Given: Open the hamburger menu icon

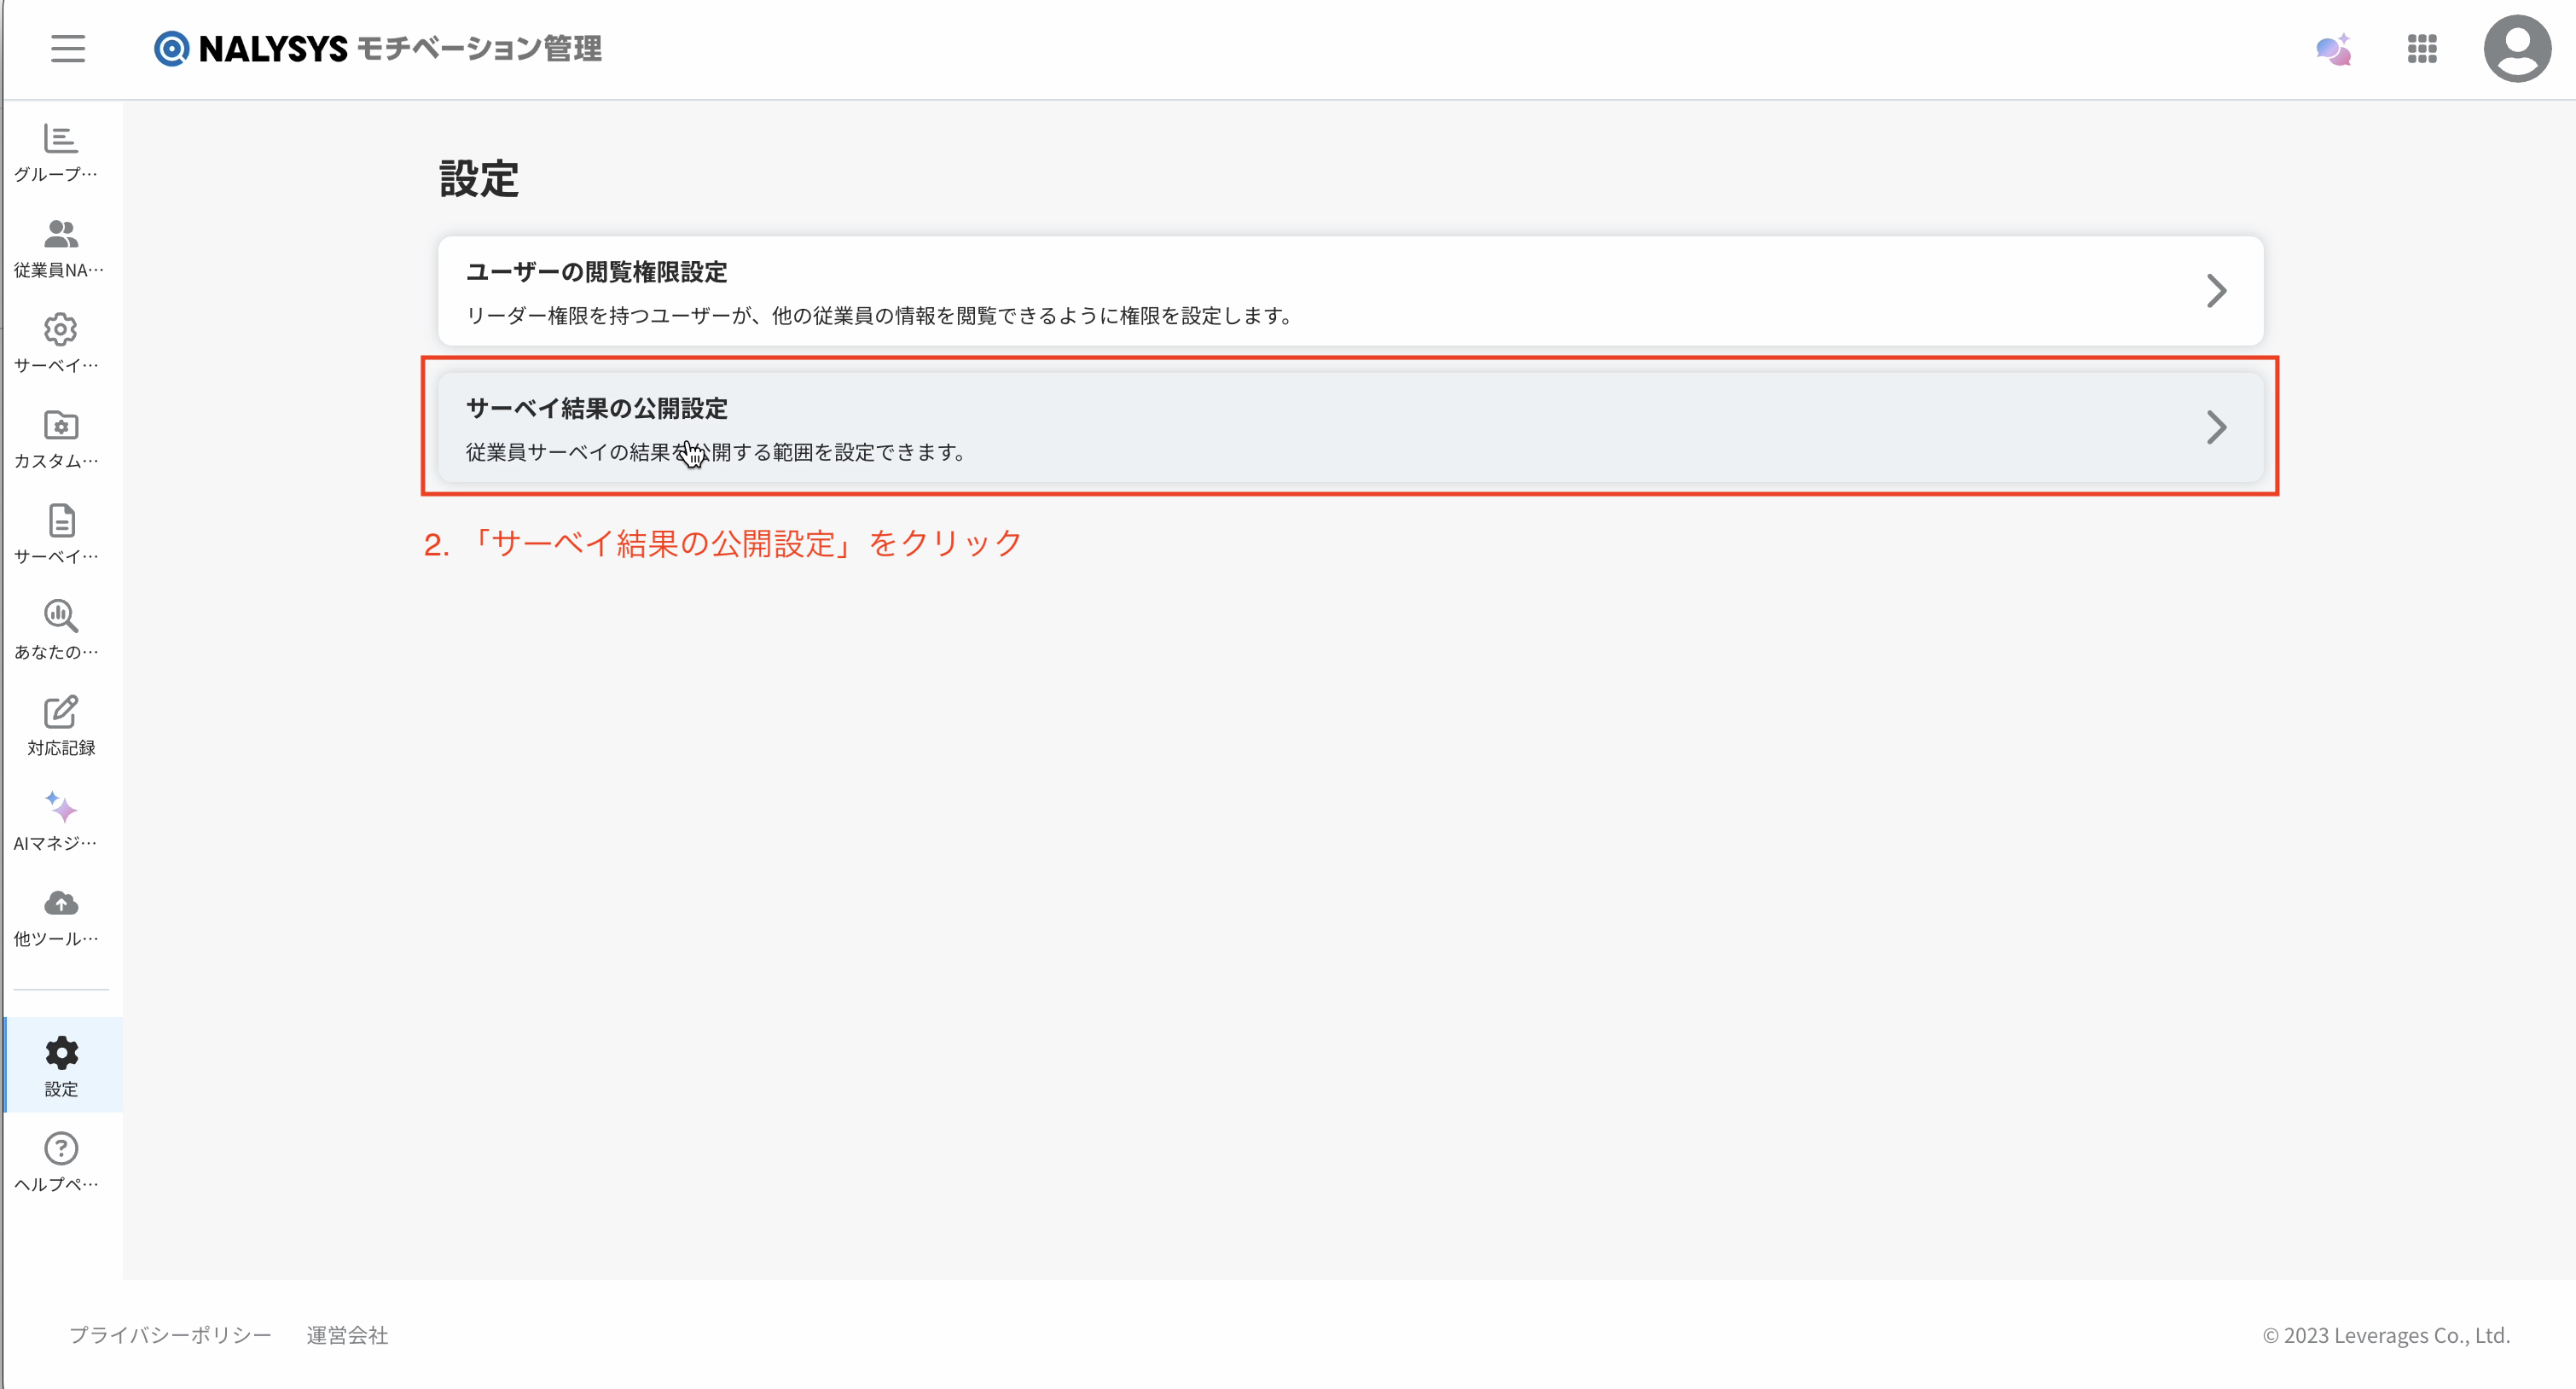Looking at the screenshot, I should click(x=68, y=48).
